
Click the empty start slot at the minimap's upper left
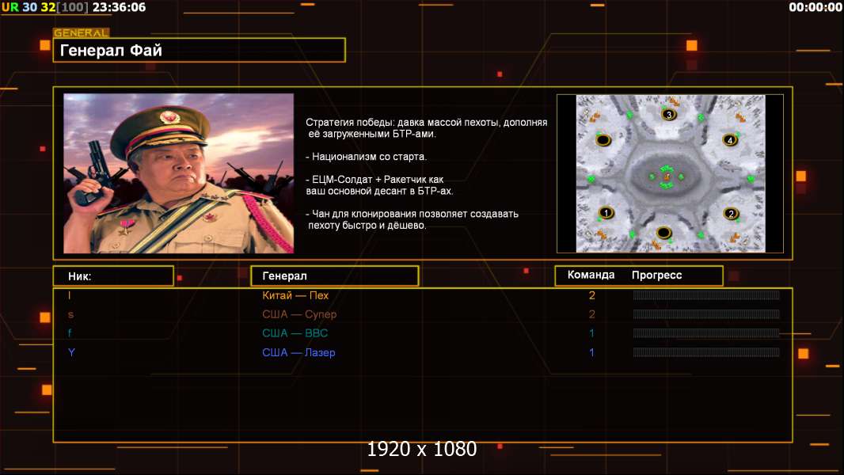click(603, 140)
